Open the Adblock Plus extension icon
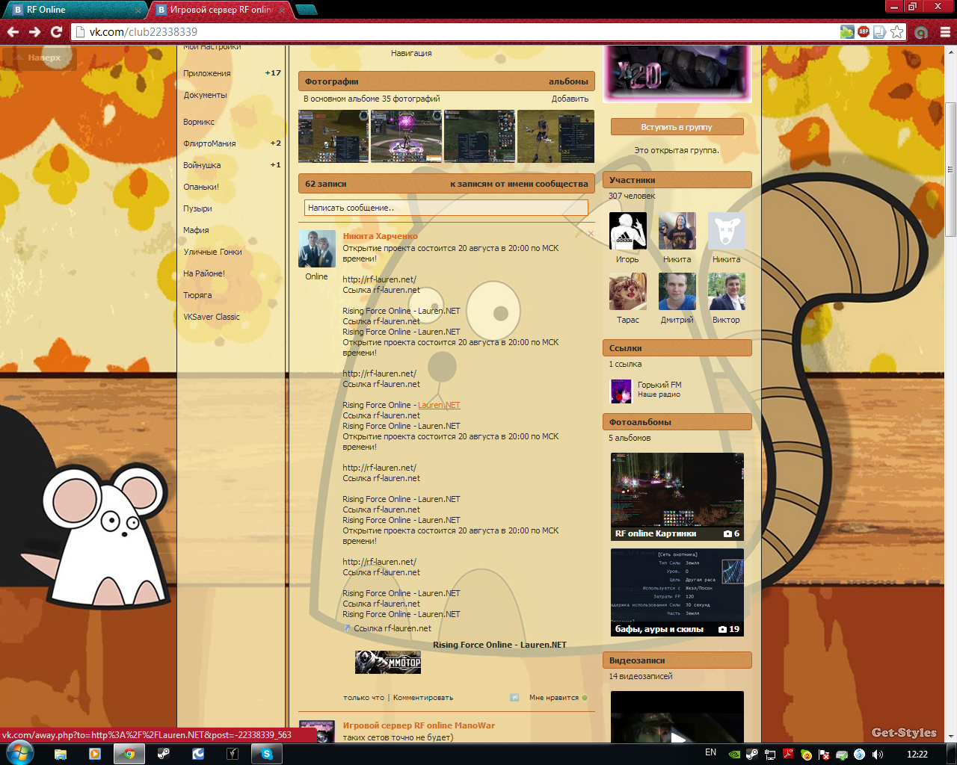The width and height of the screenshot is (957, 765). [x=864, y=32]
